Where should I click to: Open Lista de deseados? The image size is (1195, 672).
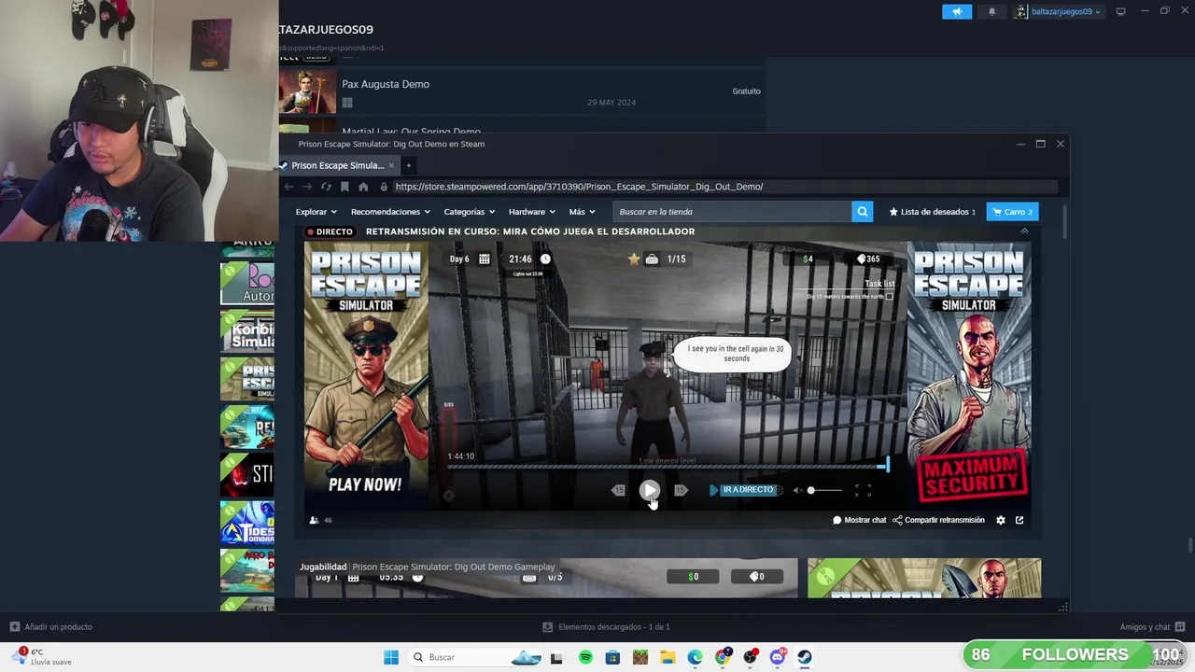[932, 212]
